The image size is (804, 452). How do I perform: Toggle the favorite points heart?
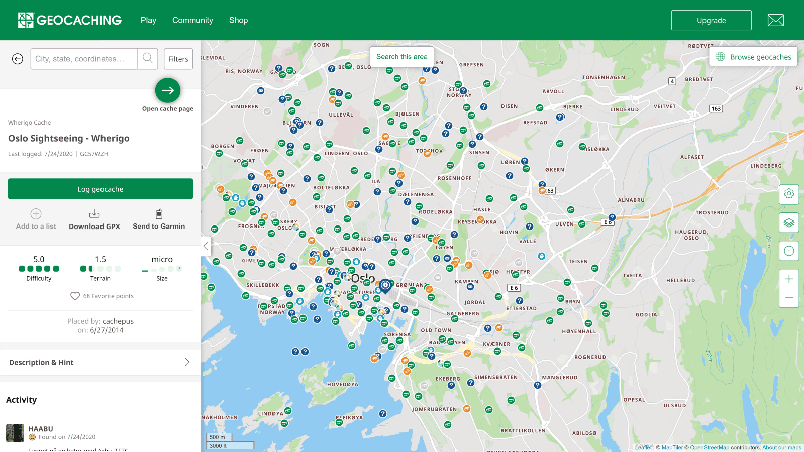click(x=75, y=296)
